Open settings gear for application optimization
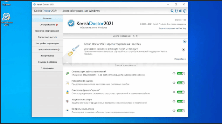Screen dimensions: 222x124 click(174, 73)
